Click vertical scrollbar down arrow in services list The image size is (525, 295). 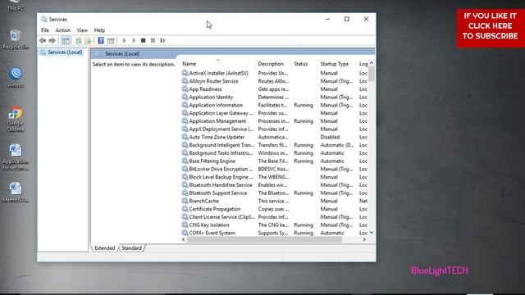click(372, 233)
